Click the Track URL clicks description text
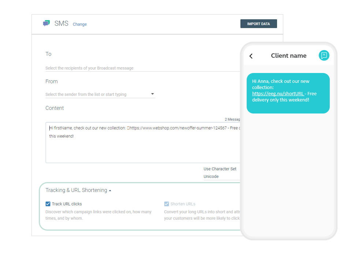355x254 pixels. 98,215
